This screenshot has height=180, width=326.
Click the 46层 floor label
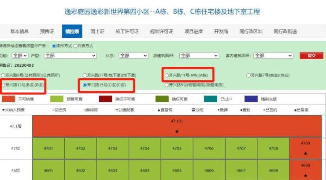15,170
